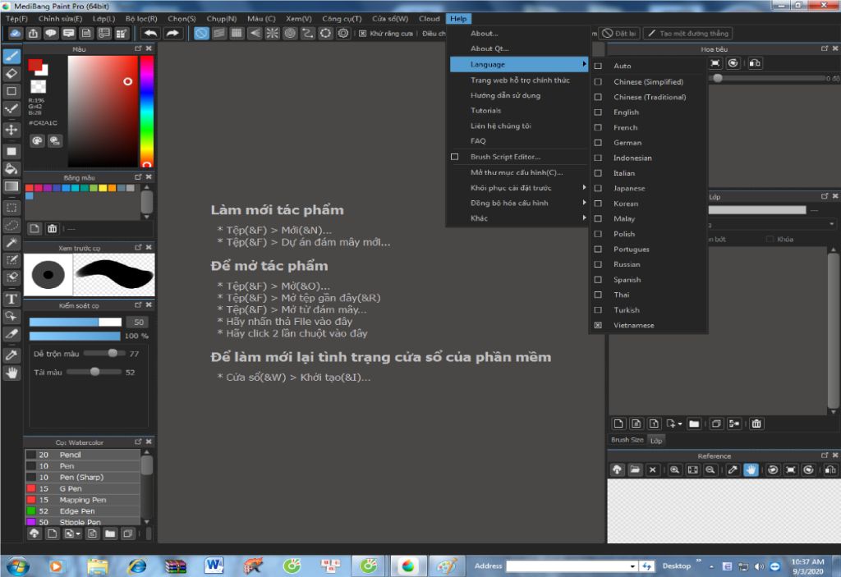Open the Tệp(F) menu
Viewport: 841px width, 577px height.
pos(16,19)
